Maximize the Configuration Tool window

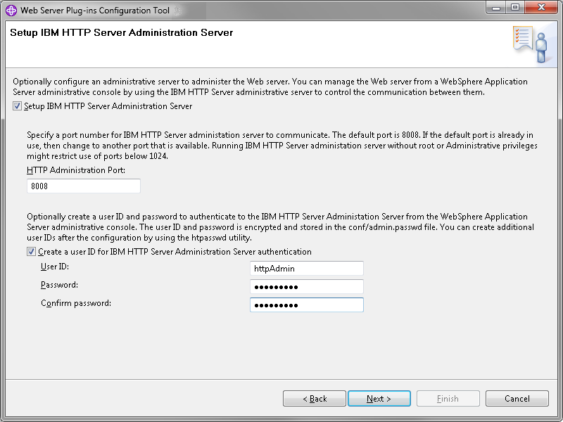pyautogui.click(x=515, y=8)
